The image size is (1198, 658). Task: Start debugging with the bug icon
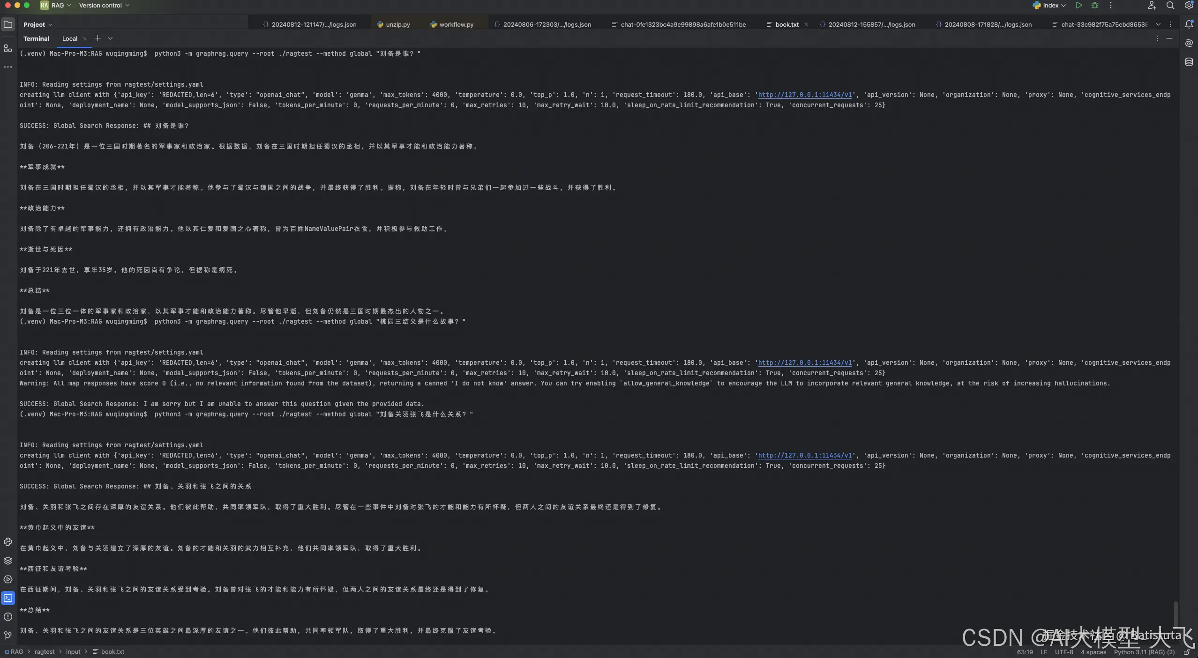[1095, 5]
